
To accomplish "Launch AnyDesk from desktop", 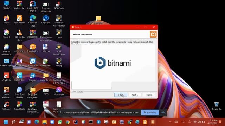I will (x=6, y=77).
